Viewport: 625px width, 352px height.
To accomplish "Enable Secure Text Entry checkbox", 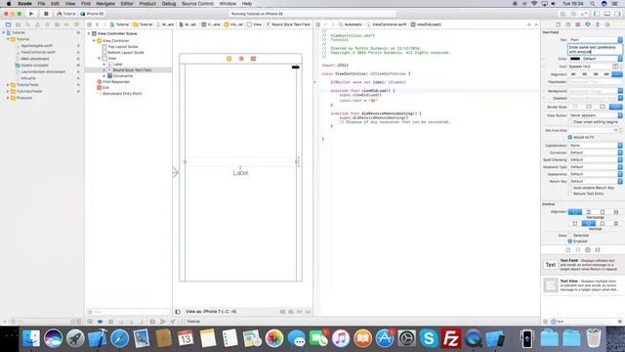I will coord(570,194).
